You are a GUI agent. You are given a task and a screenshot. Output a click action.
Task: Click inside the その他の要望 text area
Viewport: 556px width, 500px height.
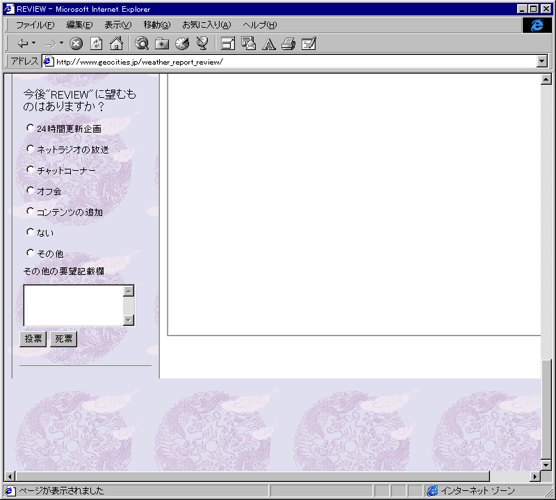point(74,306)
